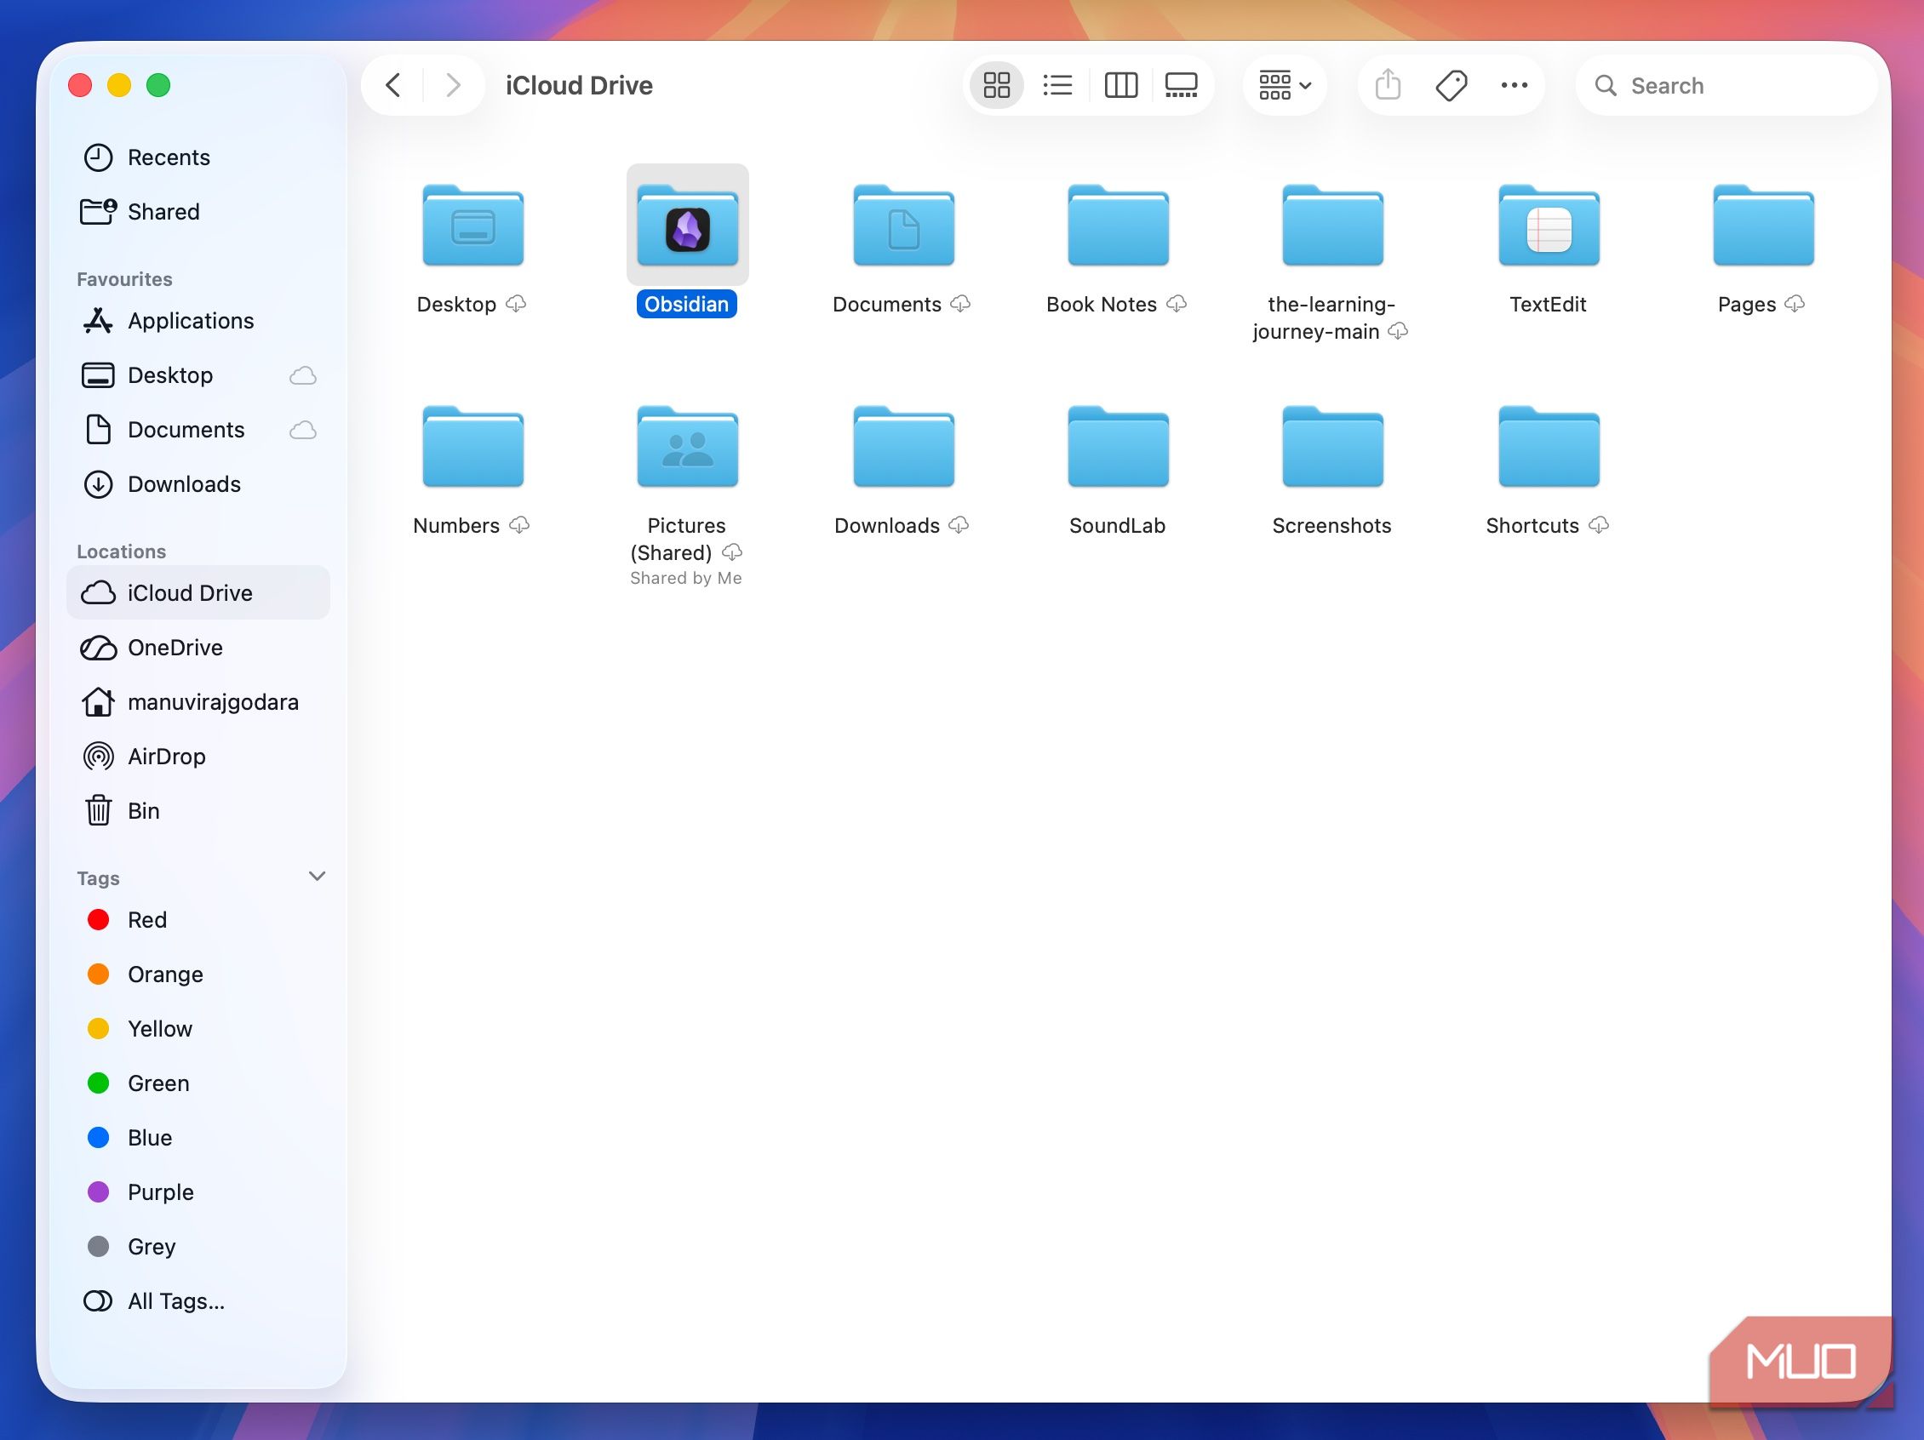1924x1440 pixels.
Task: Click the Share toolbar icon
Action: (x=1388, y=85)
